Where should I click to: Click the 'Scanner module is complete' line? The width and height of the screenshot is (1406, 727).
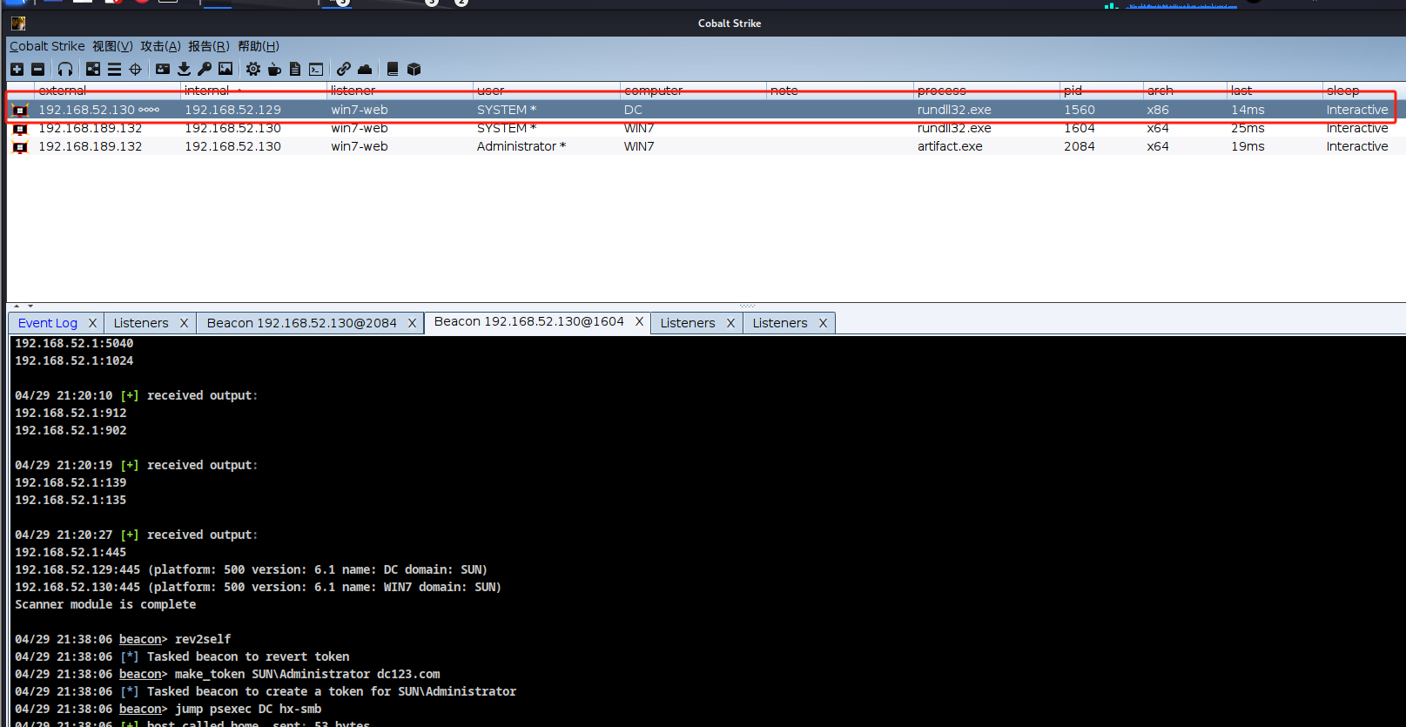tap(105, 604)
